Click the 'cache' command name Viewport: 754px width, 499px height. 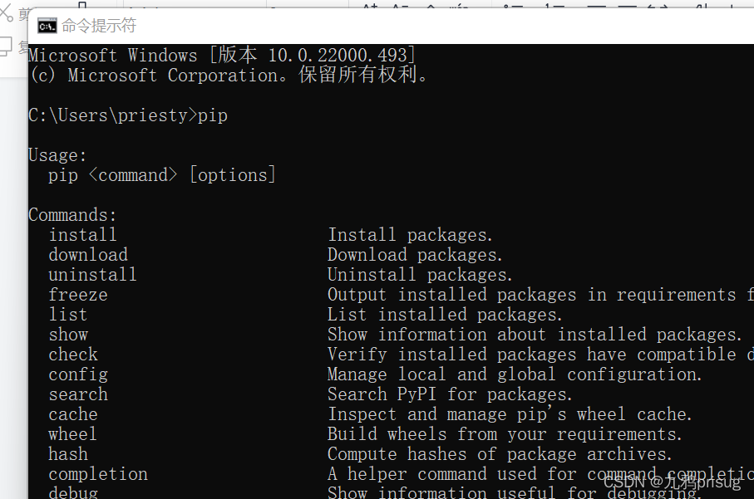click(73, 414)
